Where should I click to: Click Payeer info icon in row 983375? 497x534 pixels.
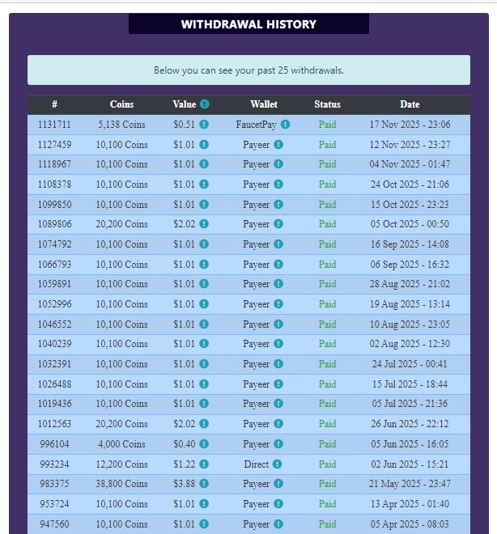point(278,484)
